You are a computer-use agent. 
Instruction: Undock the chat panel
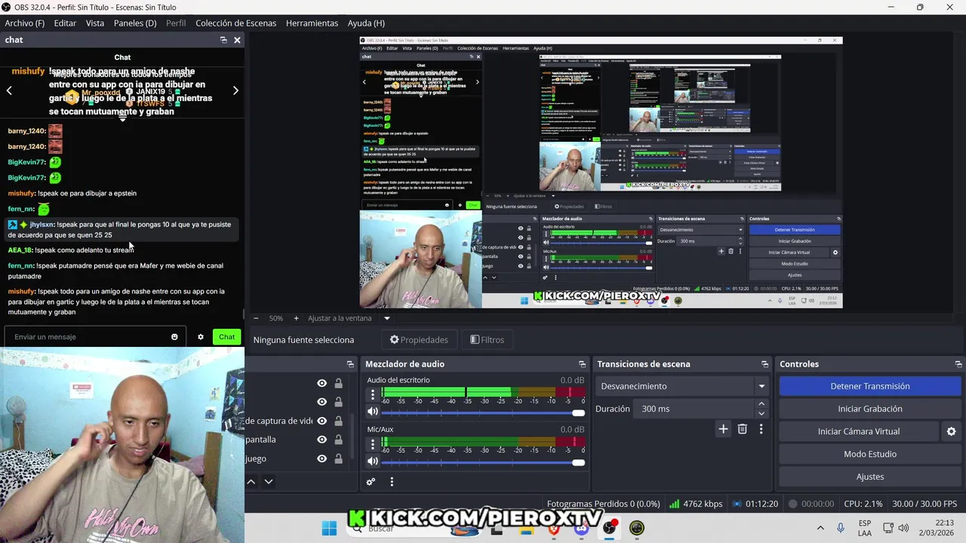223,40
